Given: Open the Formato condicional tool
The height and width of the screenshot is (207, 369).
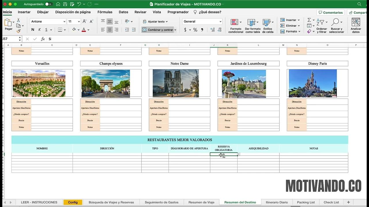Looking at the screenshot, I should (236, 26).
